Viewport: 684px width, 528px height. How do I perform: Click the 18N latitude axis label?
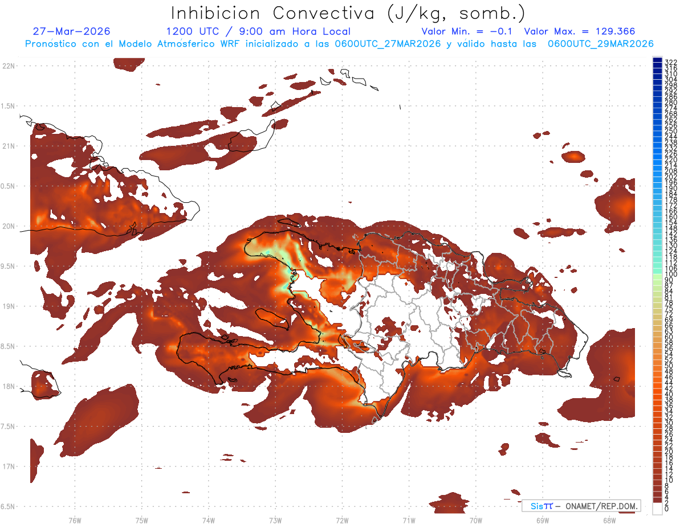(x=9, y=386)
